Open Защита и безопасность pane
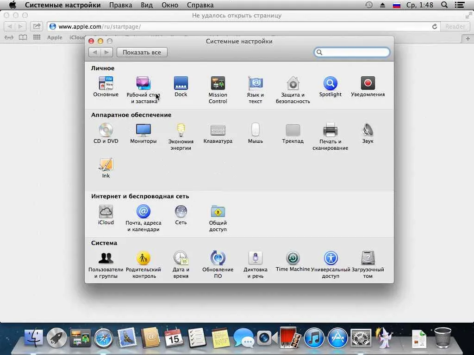 click(x=293, y=90)
